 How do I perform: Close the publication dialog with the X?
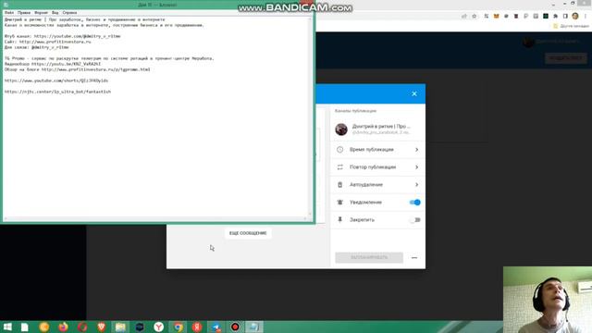coord(414,93)
